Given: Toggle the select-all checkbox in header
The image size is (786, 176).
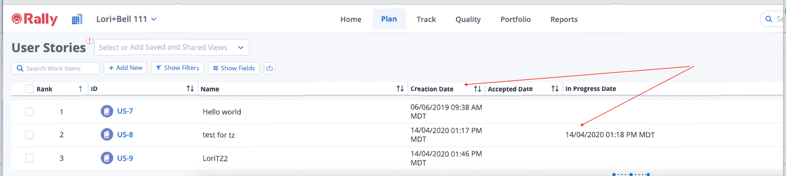Looking at the screenshot, I should 29,89.
